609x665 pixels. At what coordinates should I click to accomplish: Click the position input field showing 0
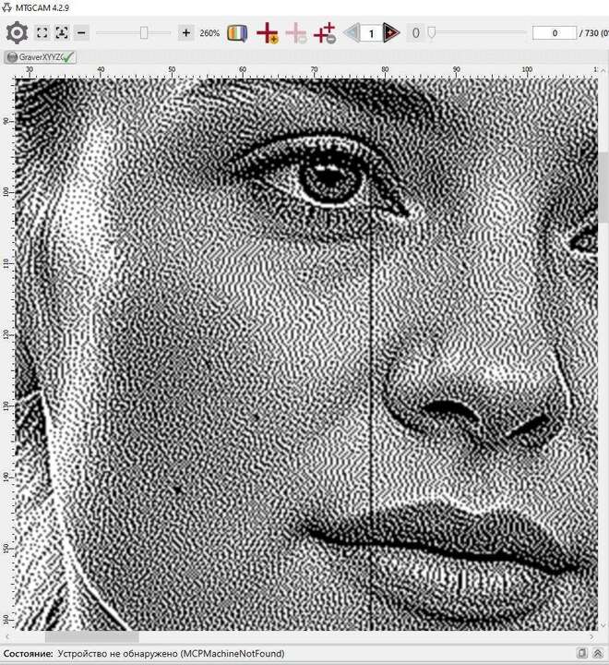pos(554,33)
